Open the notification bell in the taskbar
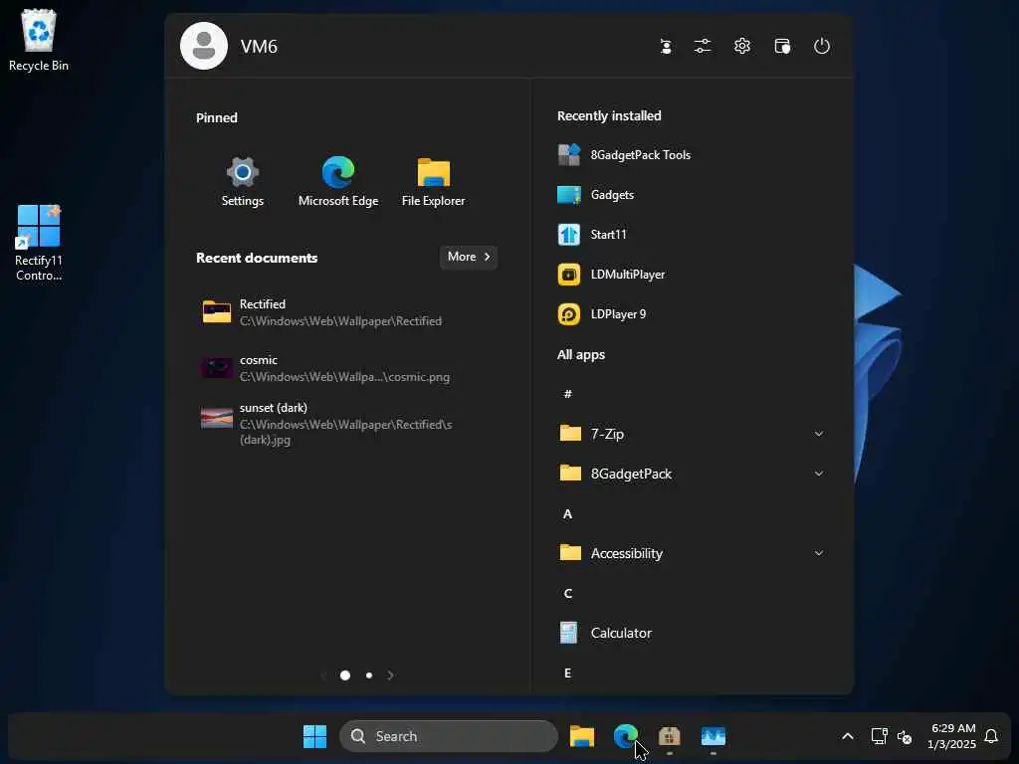This screenshot has width=1019, height=764. (x=991, y=736)
